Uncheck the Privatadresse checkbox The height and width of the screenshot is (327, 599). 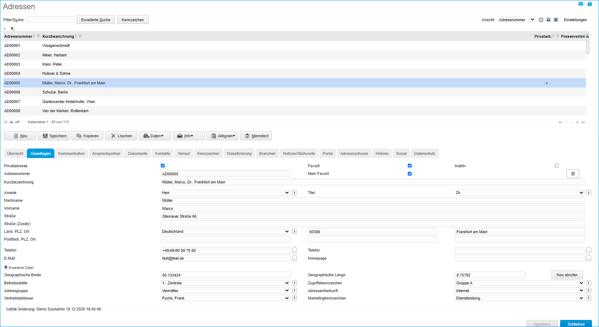(163, 165)
